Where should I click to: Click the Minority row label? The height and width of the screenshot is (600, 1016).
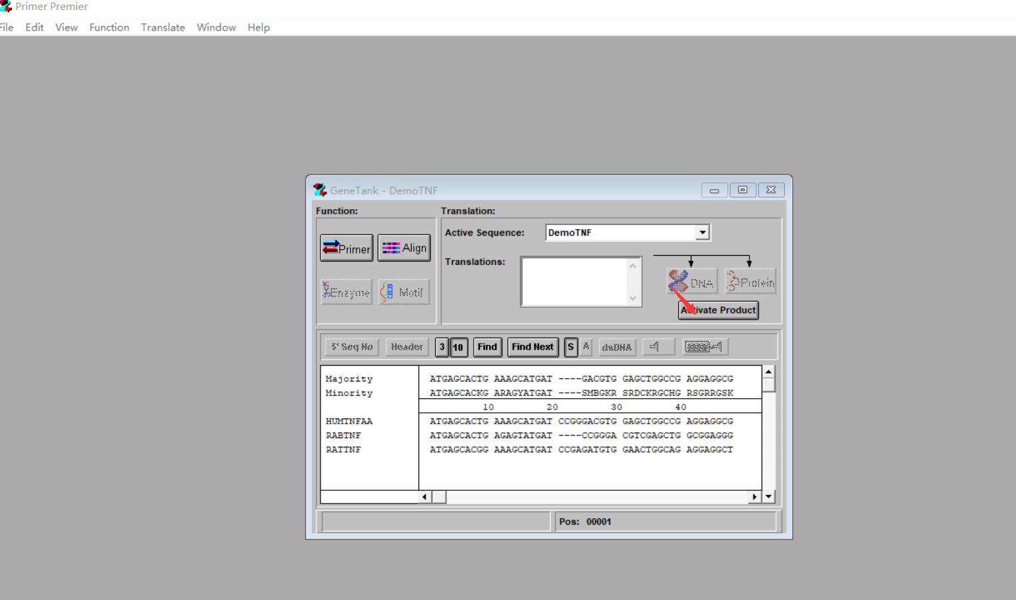click(x=349, y=393)
